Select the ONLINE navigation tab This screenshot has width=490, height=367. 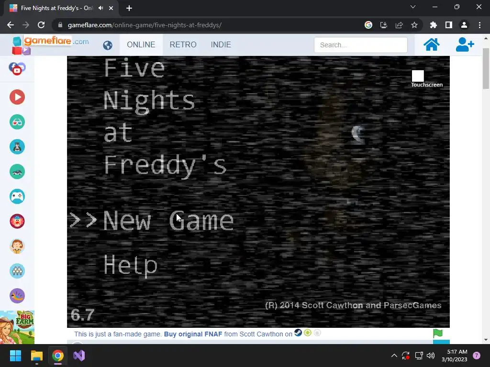tap(141, 44)
